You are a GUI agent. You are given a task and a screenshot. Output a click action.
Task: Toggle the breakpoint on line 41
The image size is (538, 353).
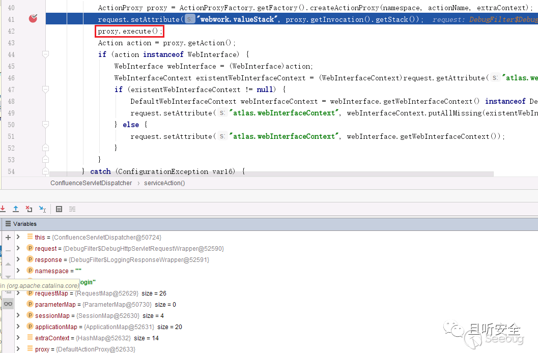(33, 19)
